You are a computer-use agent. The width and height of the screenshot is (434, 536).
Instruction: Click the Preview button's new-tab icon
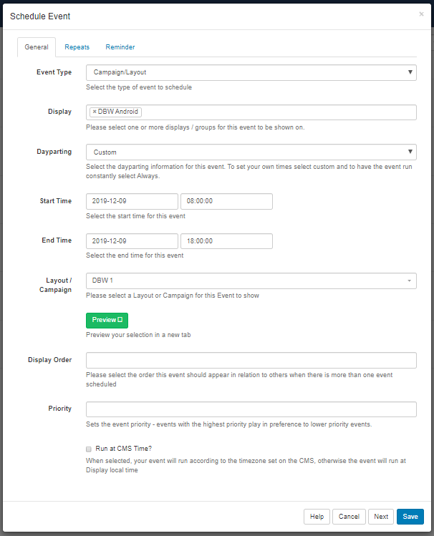coord(120,320)
